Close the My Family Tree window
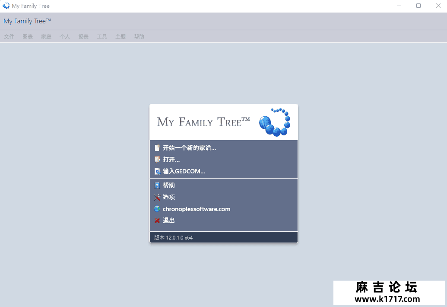Viewport: 447px width, 307px height. tap(438, 6)
